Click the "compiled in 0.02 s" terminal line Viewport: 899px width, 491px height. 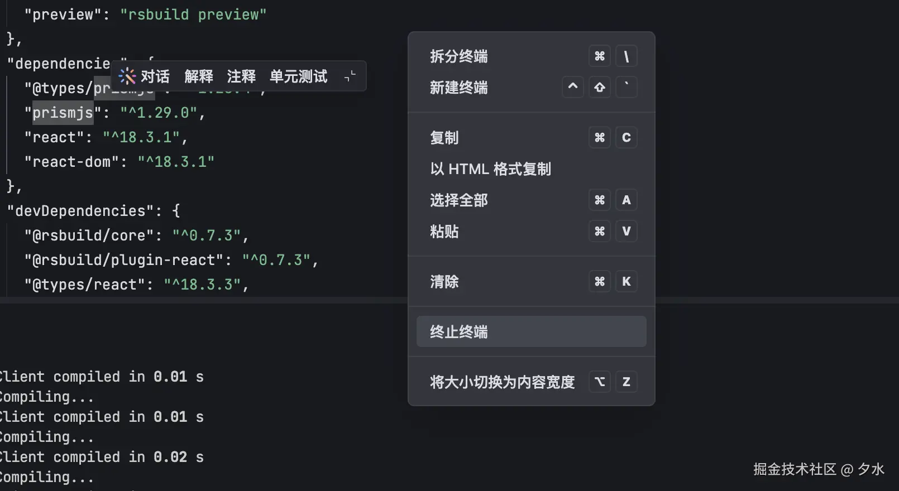pyautogui.click(x=102, y=457)
